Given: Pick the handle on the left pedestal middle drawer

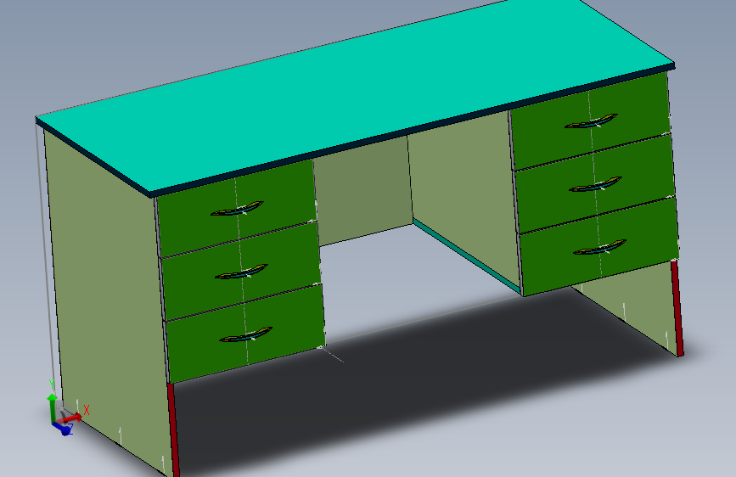Looking at the screenshot, I should tap(241, 272).
